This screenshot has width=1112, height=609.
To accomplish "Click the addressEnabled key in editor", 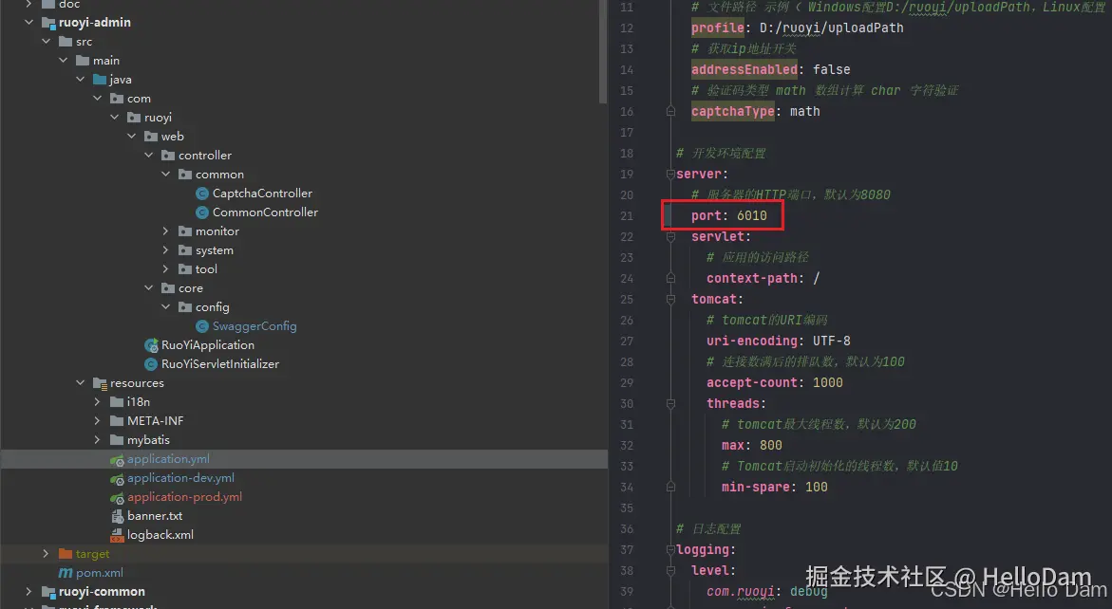I will pyautogui.click(x=744, y=69).
